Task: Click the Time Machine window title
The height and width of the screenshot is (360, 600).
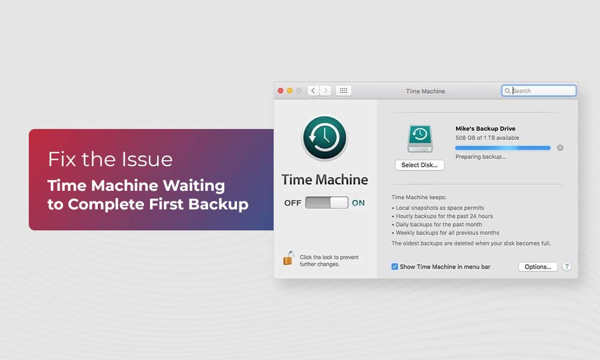Action: (425, 91)
